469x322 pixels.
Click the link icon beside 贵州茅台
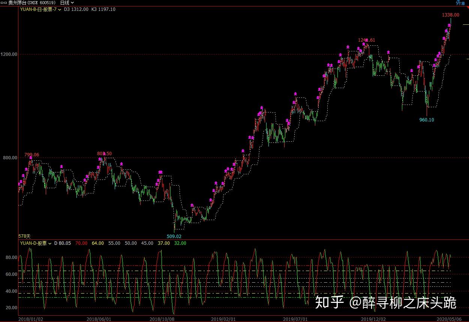(x=4, y=3)
